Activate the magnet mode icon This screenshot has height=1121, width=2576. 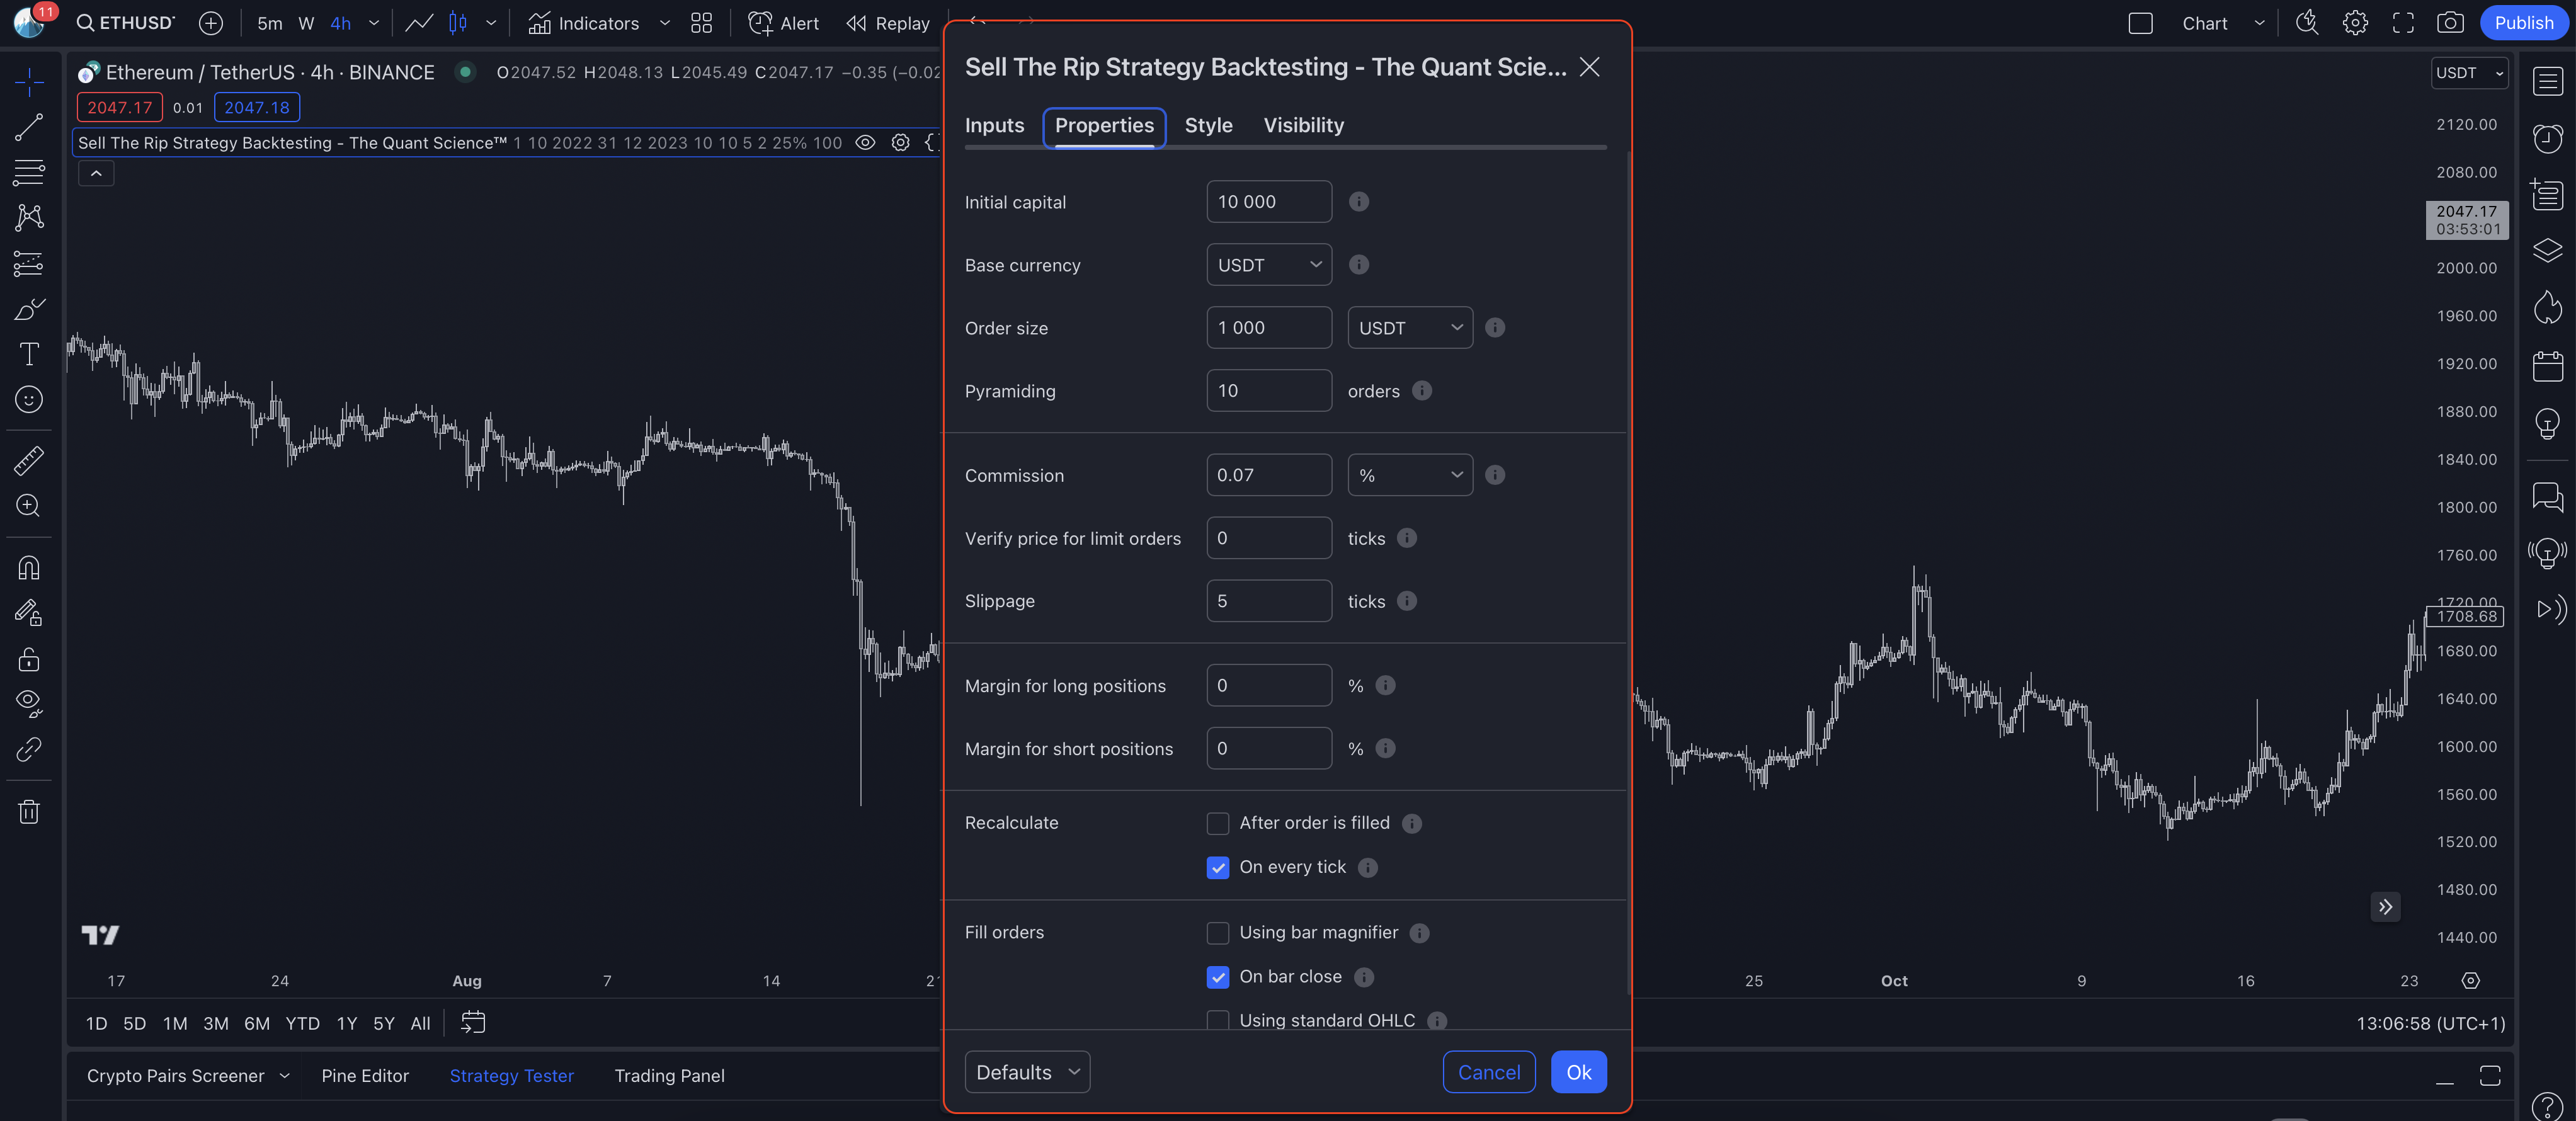click(29, 568)
